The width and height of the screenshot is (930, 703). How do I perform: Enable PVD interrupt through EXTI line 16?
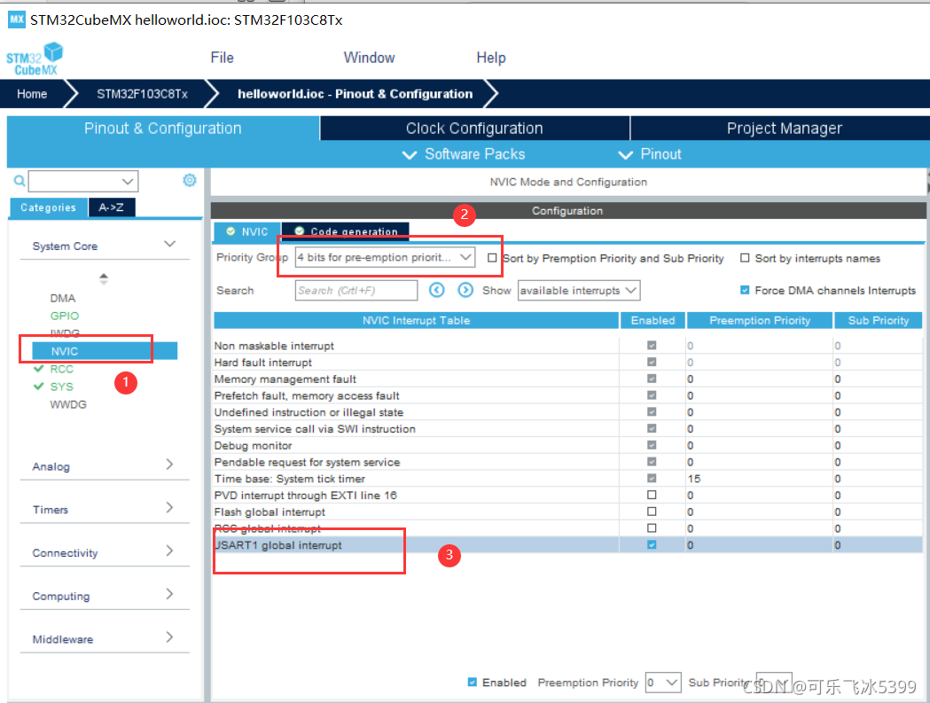pyautogui.click(x=652, y=495)
